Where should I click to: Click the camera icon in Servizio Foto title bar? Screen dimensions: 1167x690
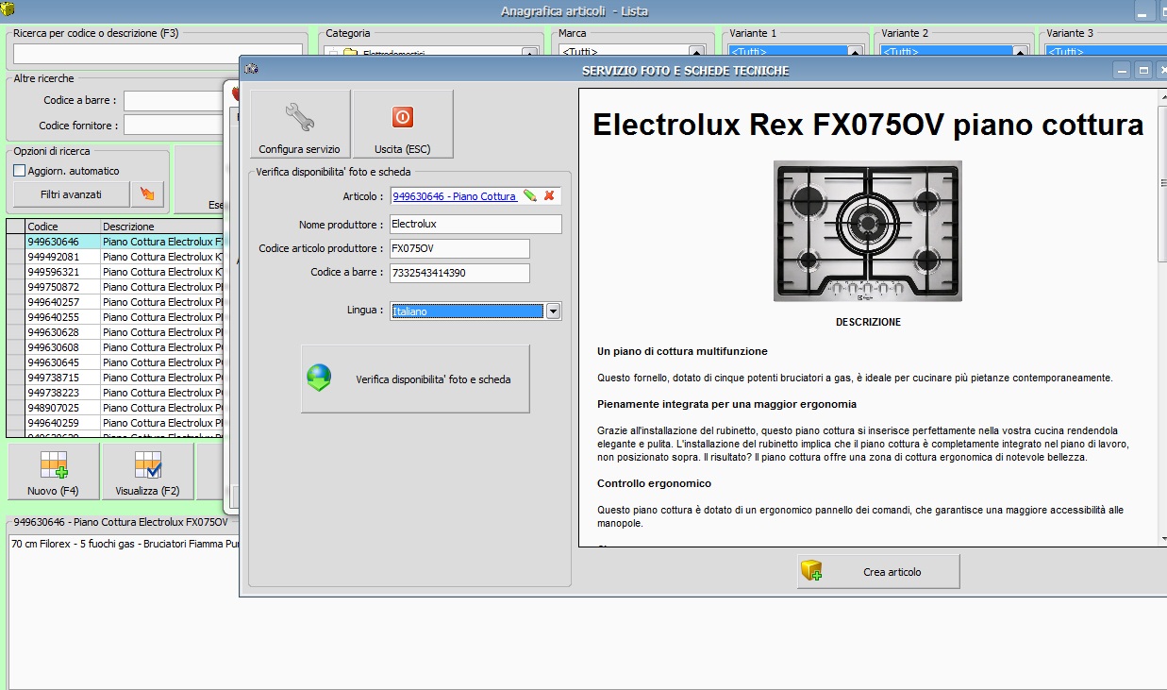pos(251,69)
